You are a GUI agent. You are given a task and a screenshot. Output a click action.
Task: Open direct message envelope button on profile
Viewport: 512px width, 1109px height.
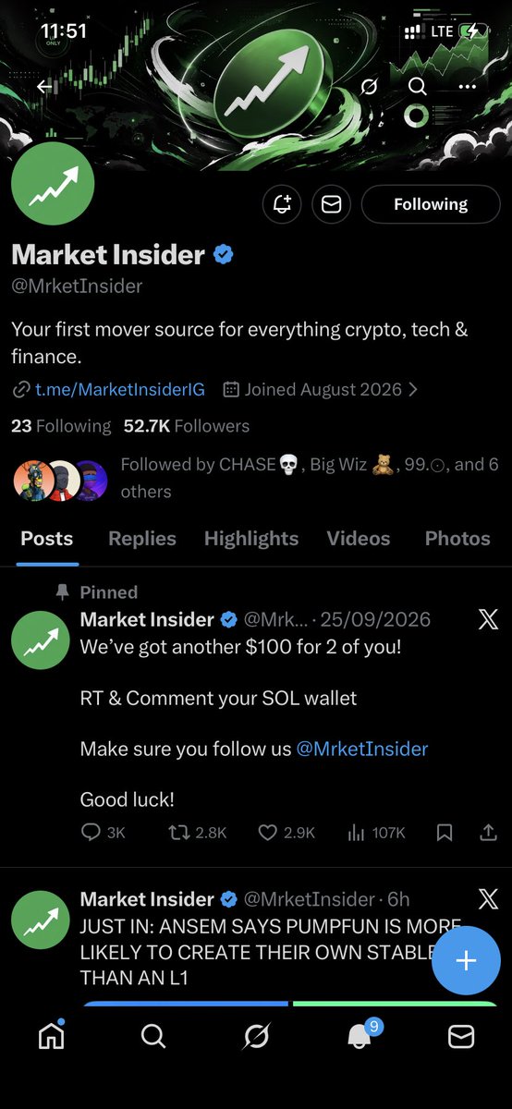pos(331,204)
